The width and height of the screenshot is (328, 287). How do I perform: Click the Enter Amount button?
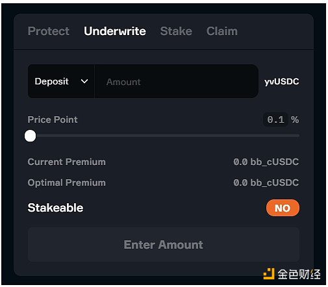164,245
